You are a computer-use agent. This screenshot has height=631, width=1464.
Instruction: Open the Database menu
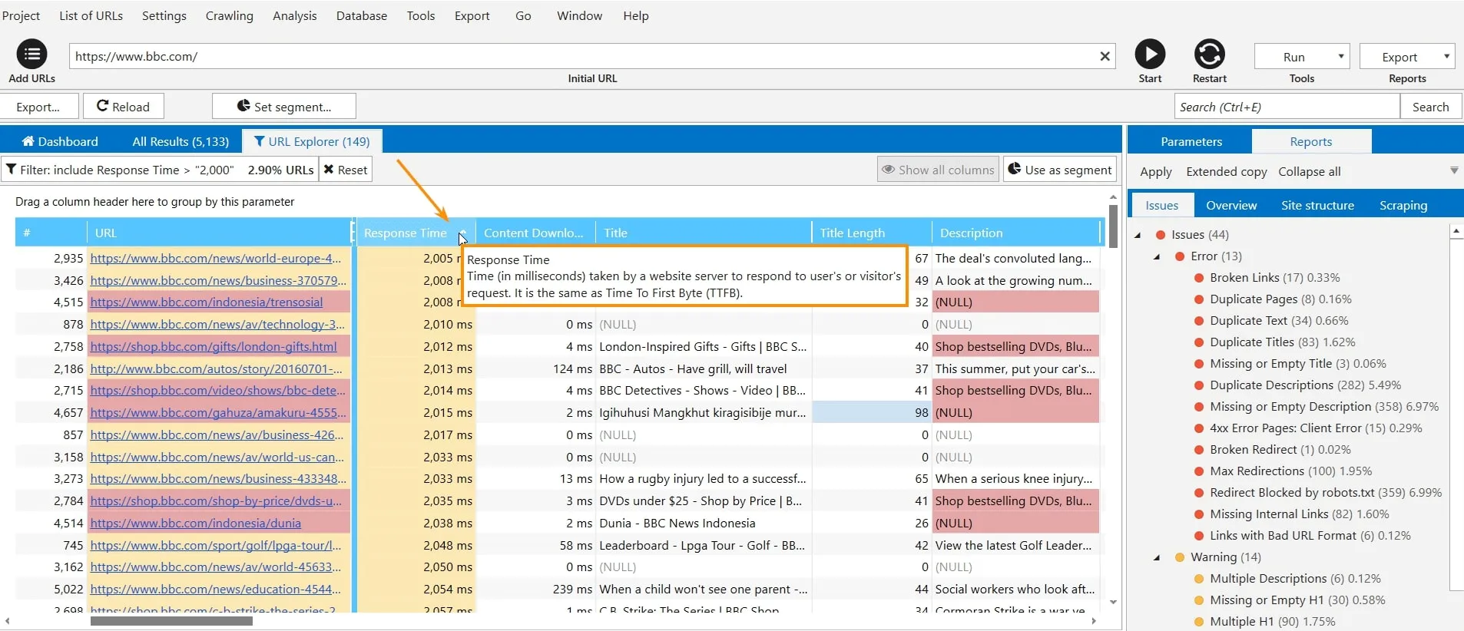[361, 15]
